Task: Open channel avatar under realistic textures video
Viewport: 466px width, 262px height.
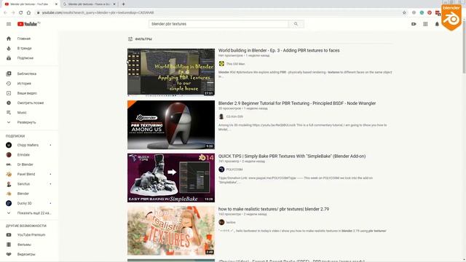Action: pos(221,222)
